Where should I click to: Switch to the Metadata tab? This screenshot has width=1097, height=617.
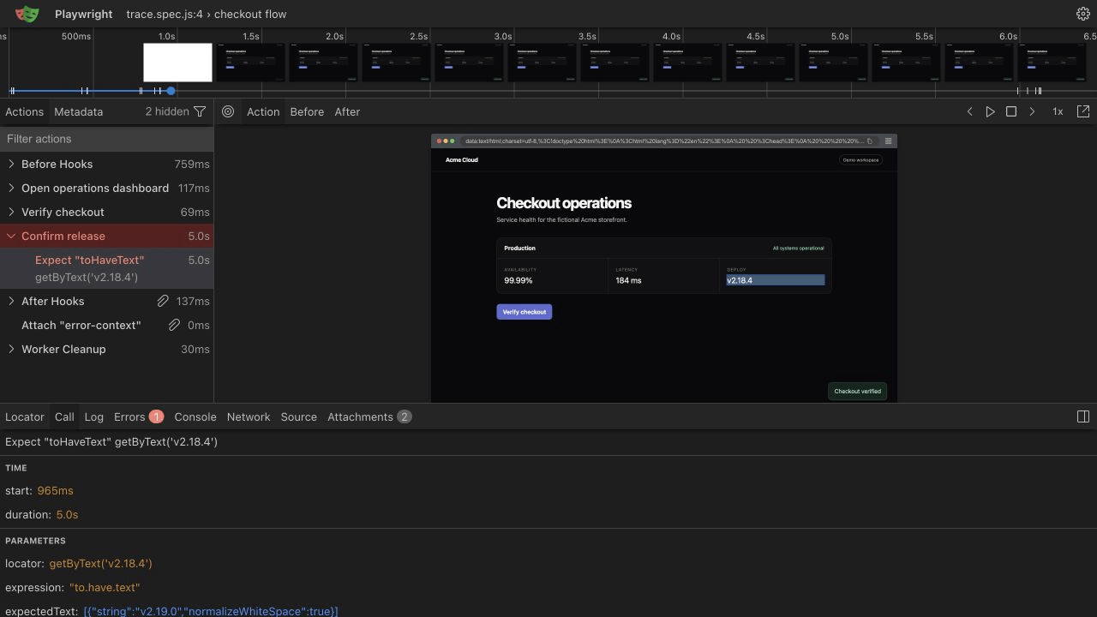pos(78,111)
